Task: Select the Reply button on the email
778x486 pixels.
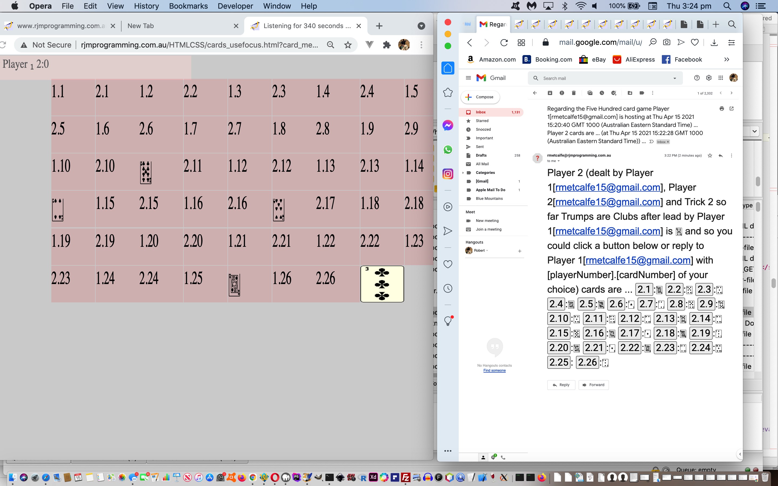Action: tap(561, 385)
